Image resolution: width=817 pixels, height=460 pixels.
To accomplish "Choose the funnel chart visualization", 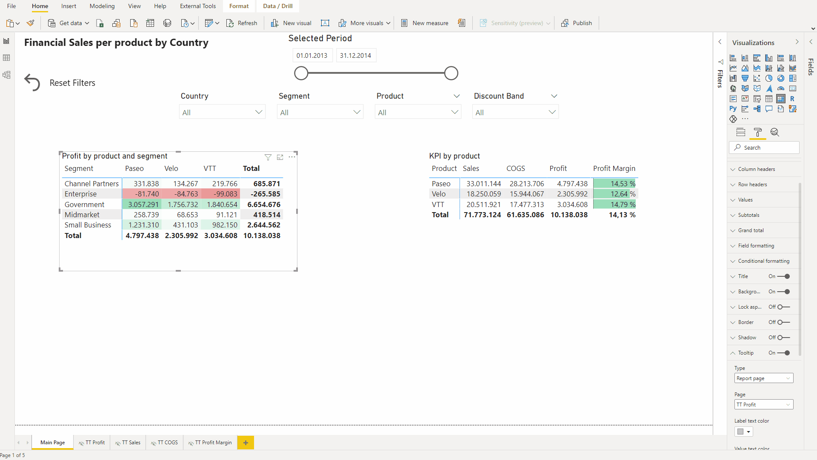I will [745, 78].
